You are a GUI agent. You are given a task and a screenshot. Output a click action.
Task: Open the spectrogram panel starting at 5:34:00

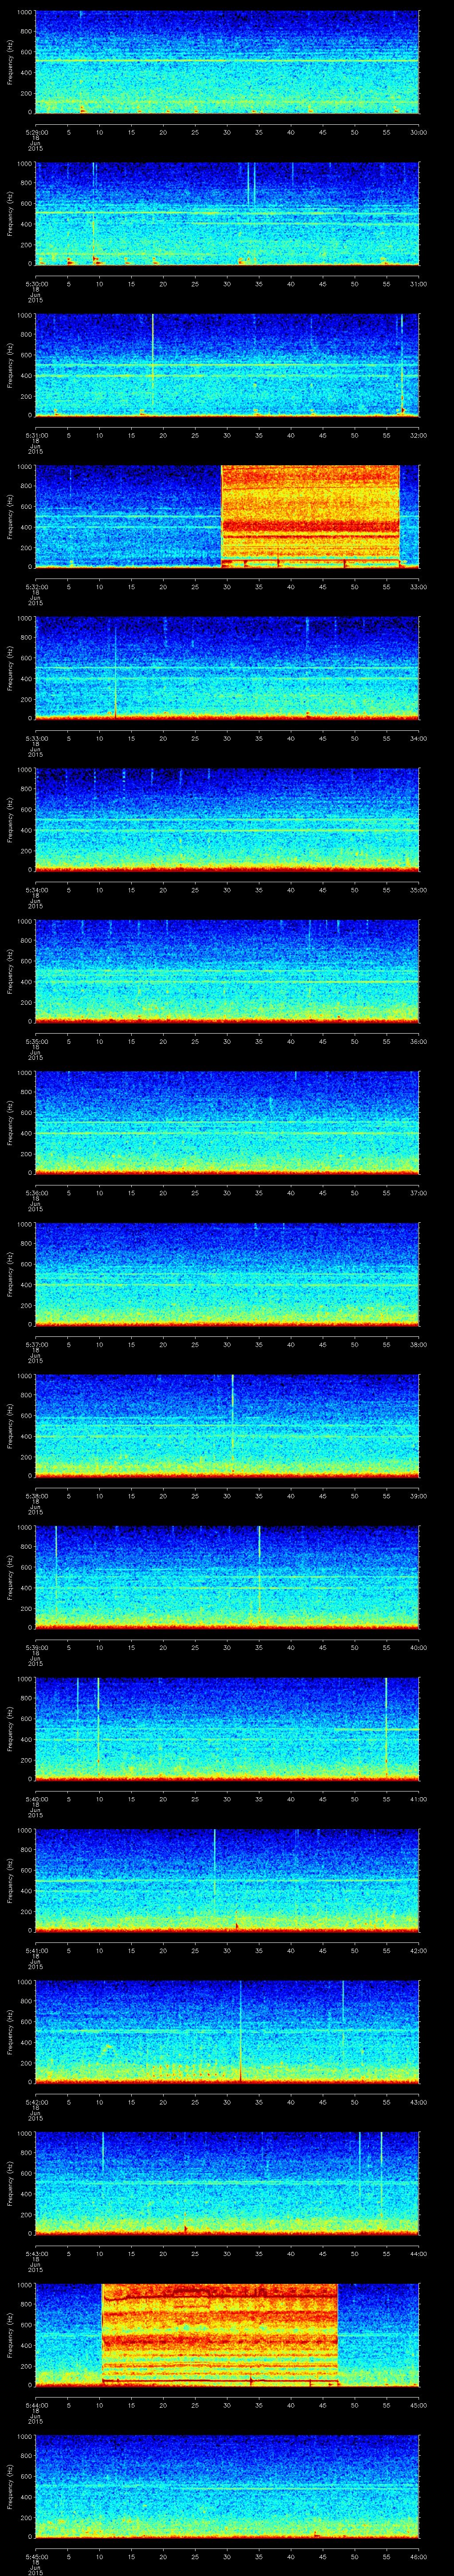(227, 820)
